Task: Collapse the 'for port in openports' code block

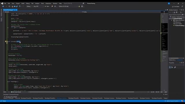Action: (8, 28)
